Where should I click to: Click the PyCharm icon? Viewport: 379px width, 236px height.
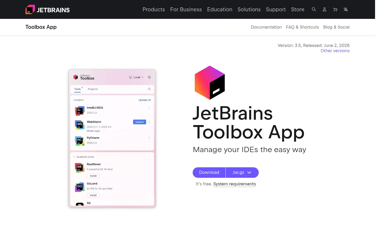coord(79,141)
